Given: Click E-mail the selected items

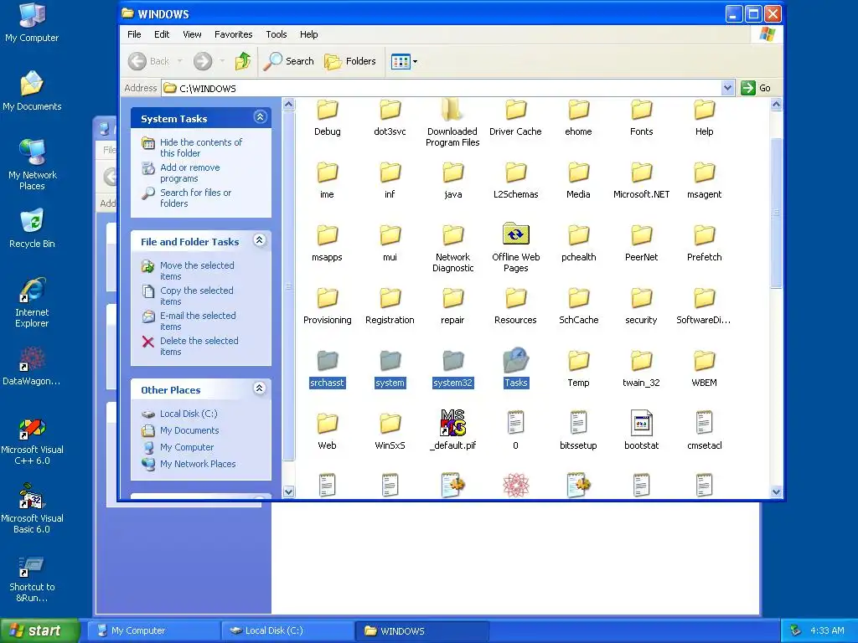Looking at the screenshot, I should [198, 321].
